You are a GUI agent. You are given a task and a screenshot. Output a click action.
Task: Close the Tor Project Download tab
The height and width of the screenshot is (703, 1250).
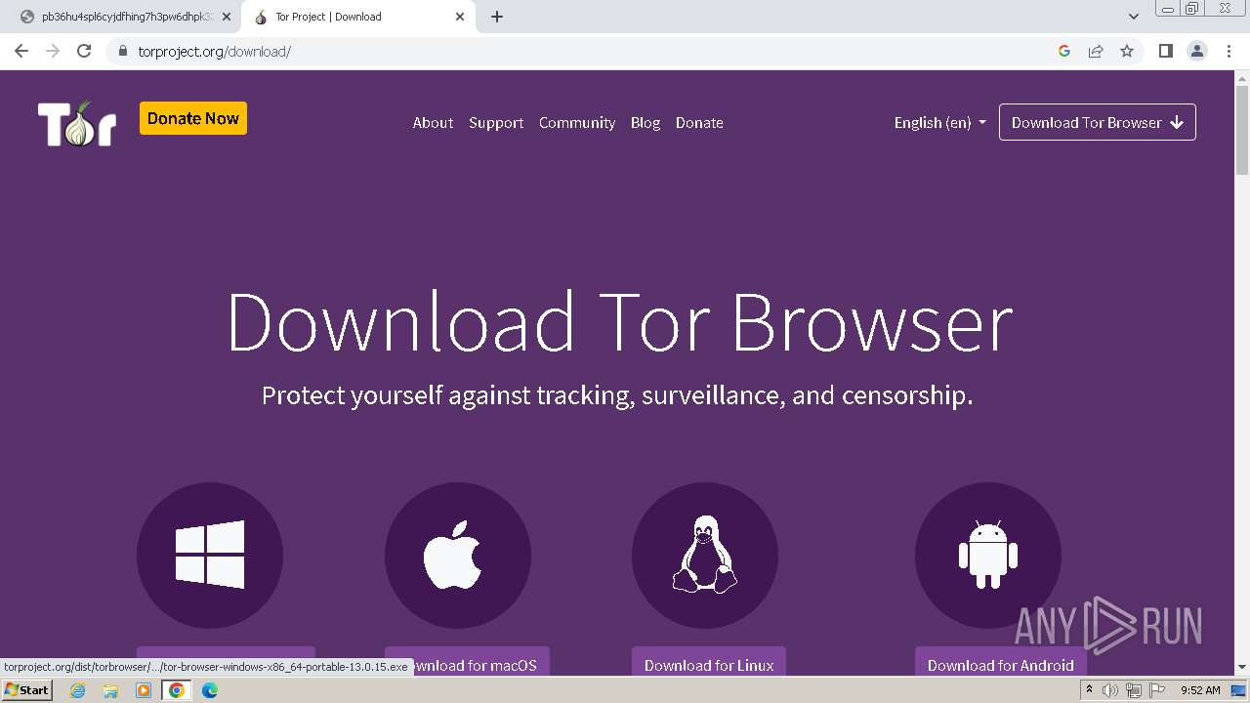click(460, 17)
